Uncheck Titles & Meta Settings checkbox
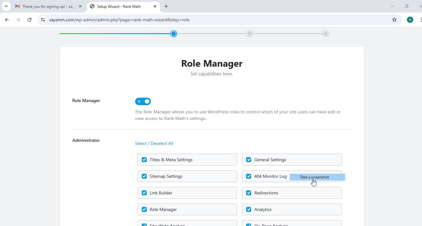The image size is (422, 226). [144, 160]
